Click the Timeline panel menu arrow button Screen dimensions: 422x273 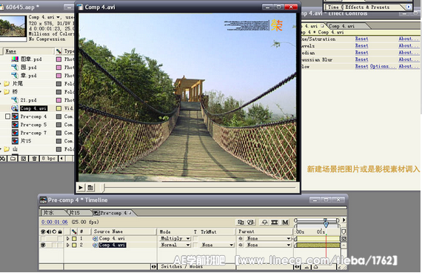[x=344, y=220]
